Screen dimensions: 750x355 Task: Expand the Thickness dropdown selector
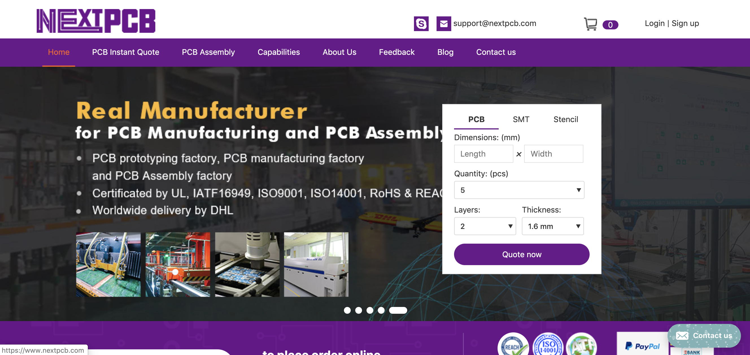pyautogui.click(x=552, y=226)
